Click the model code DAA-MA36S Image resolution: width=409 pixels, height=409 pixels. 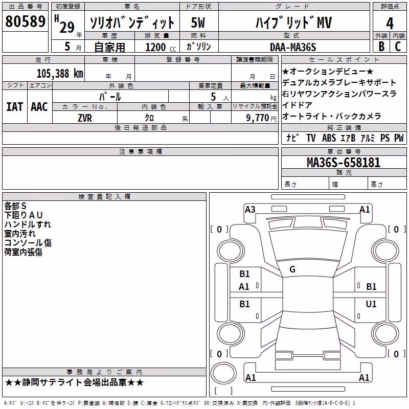click(x=293, y=47)
